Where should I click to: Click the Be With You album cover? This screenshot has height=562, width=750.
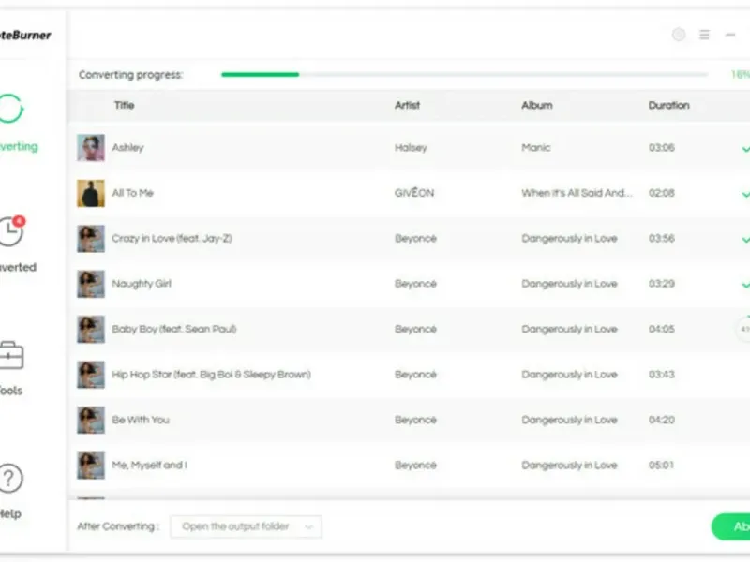tap(91, 420)
